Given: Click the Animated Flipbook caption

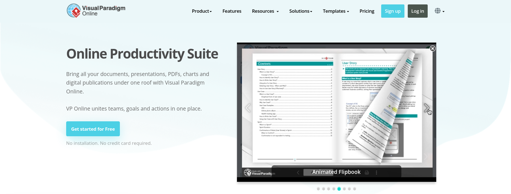Looking at the screenshot, I should click(x=336, y=172).
